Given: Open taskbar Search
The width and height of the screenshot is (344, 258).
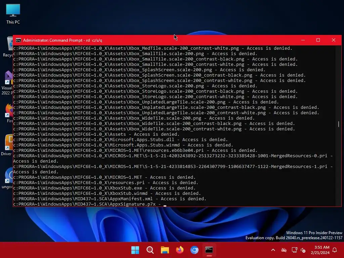Looking at the screenshot, I should (x=150, y=250).
